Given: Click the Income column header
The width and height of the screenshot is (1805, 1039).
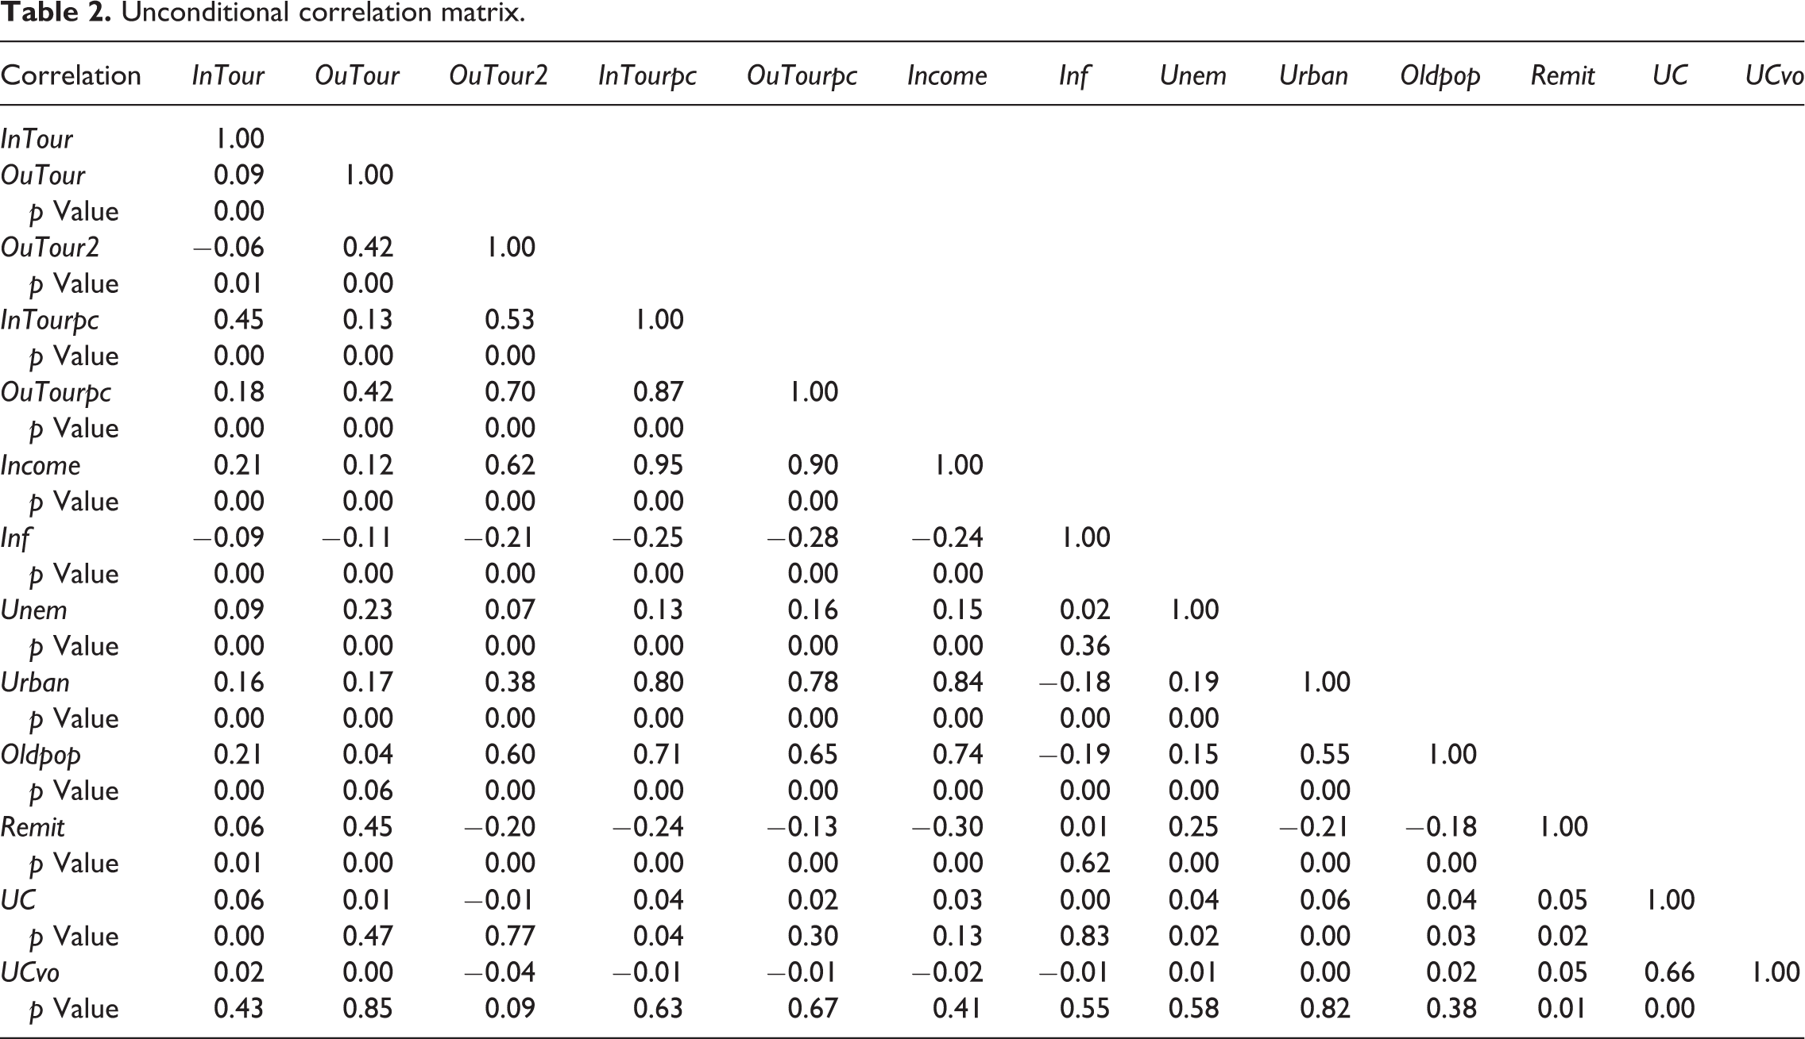Looking at the screenshot, I should point(947,75).
